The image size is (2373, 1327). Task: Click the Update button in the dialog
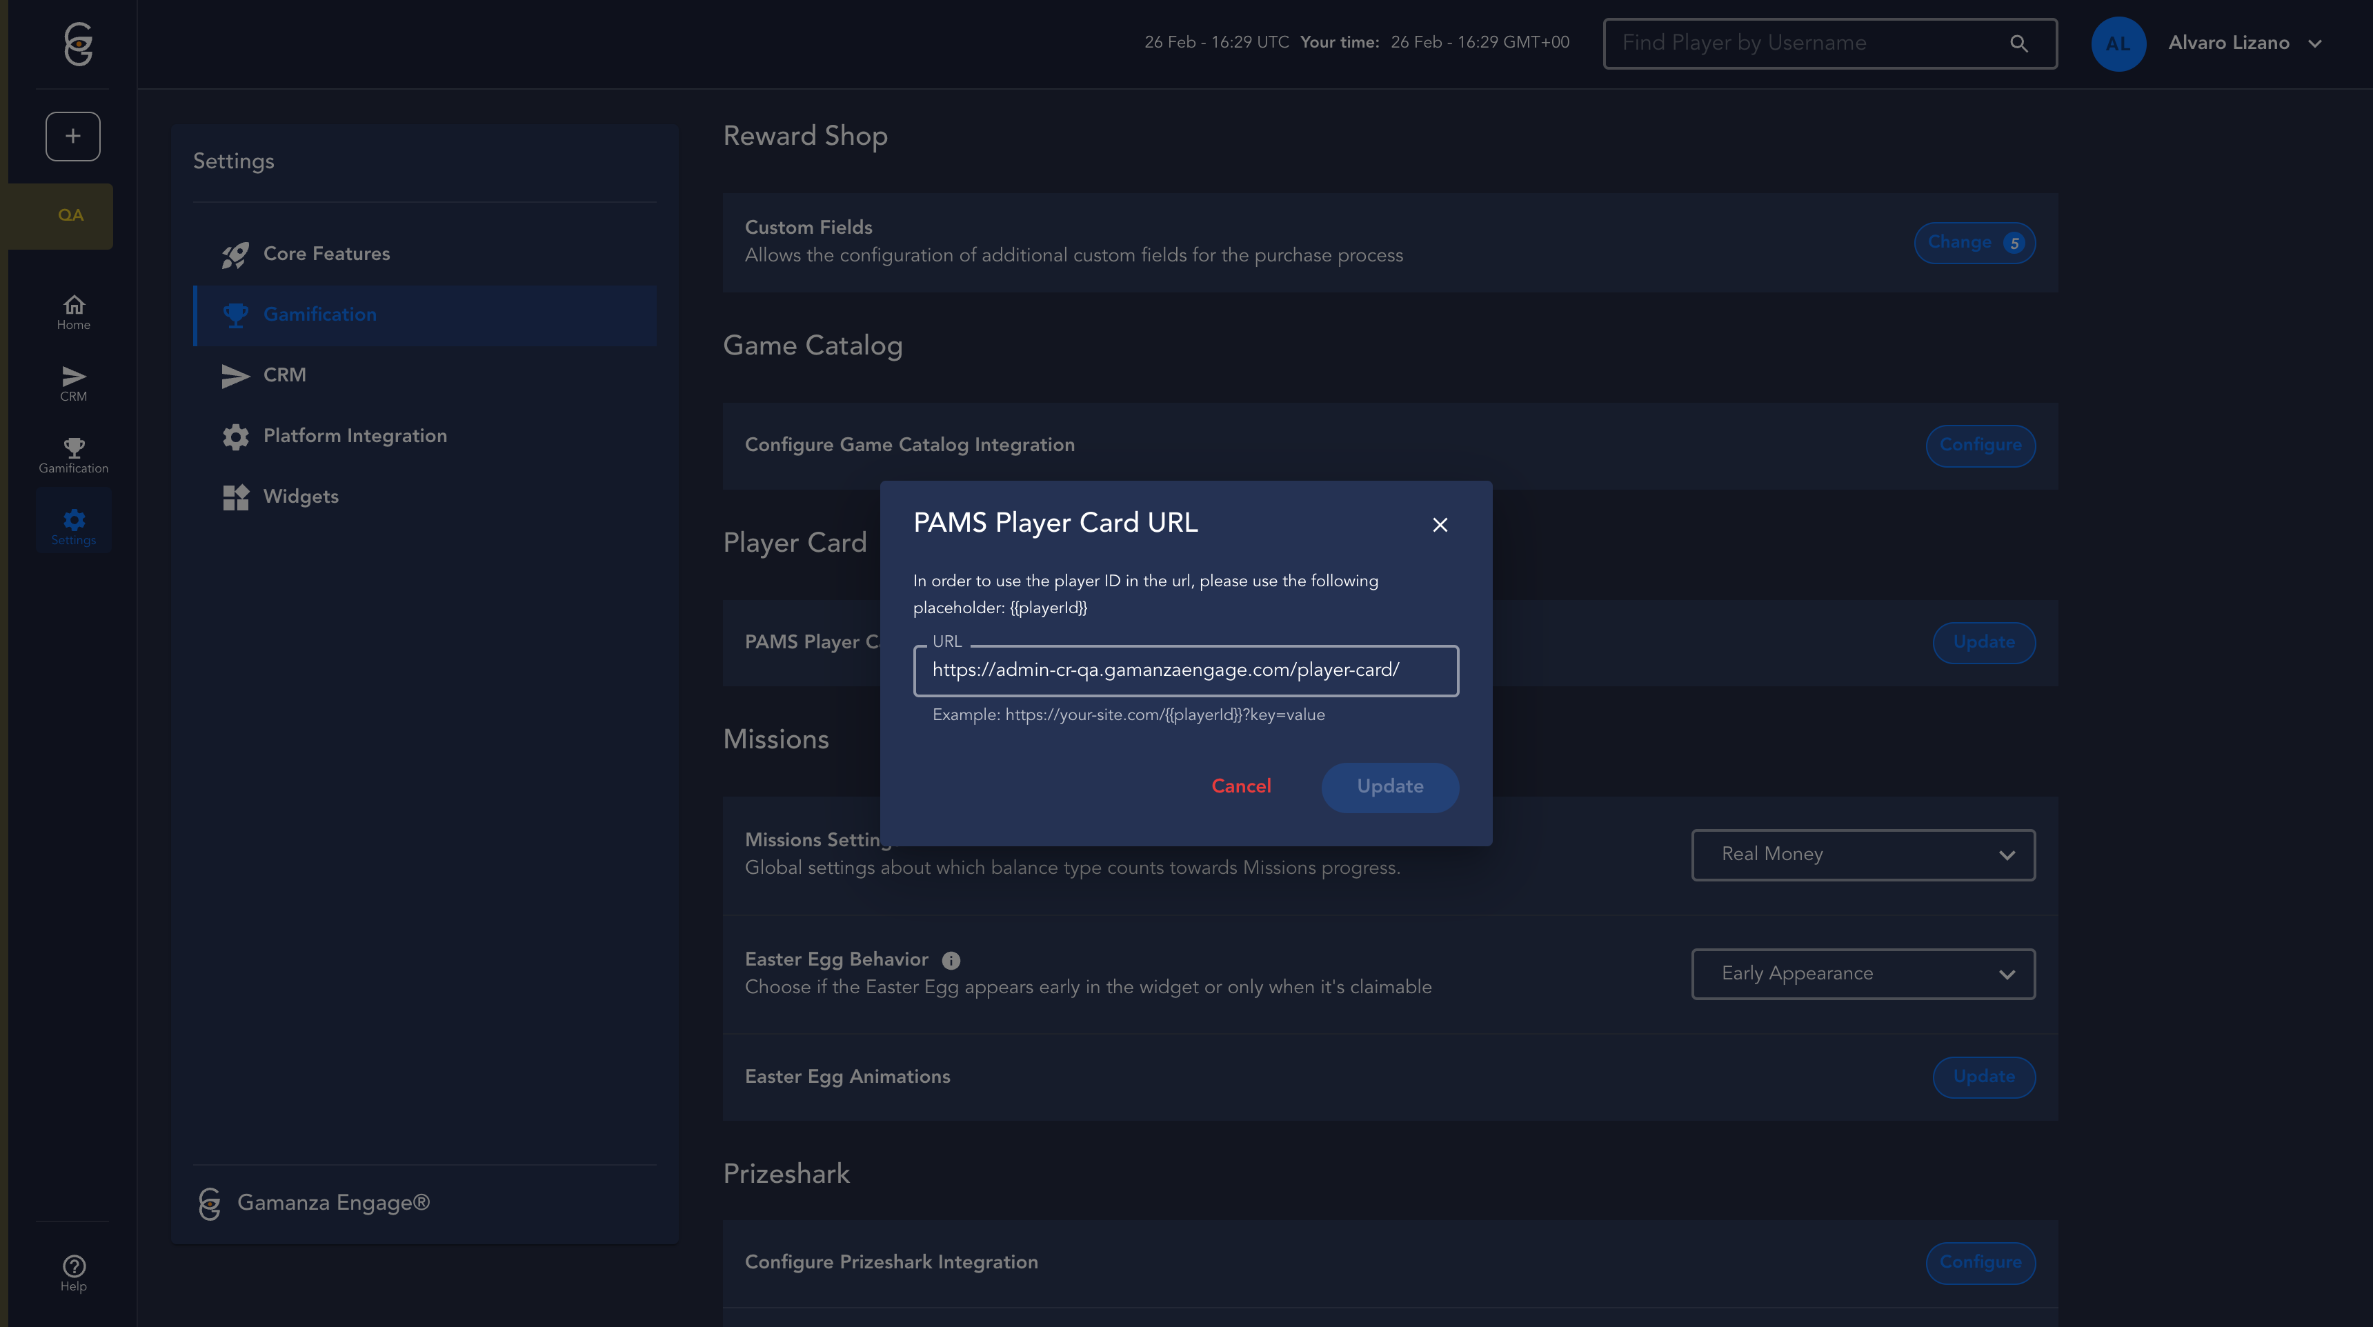[x=1389, y=786]
